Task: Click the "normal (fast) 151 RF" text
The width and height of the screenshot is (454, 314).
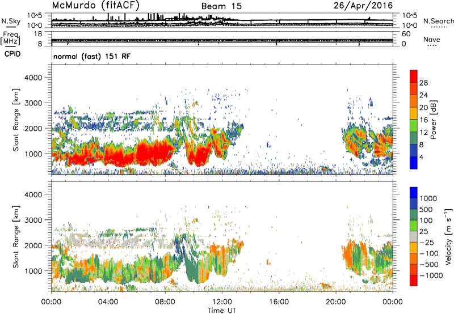Action: (x=92, y=56)
